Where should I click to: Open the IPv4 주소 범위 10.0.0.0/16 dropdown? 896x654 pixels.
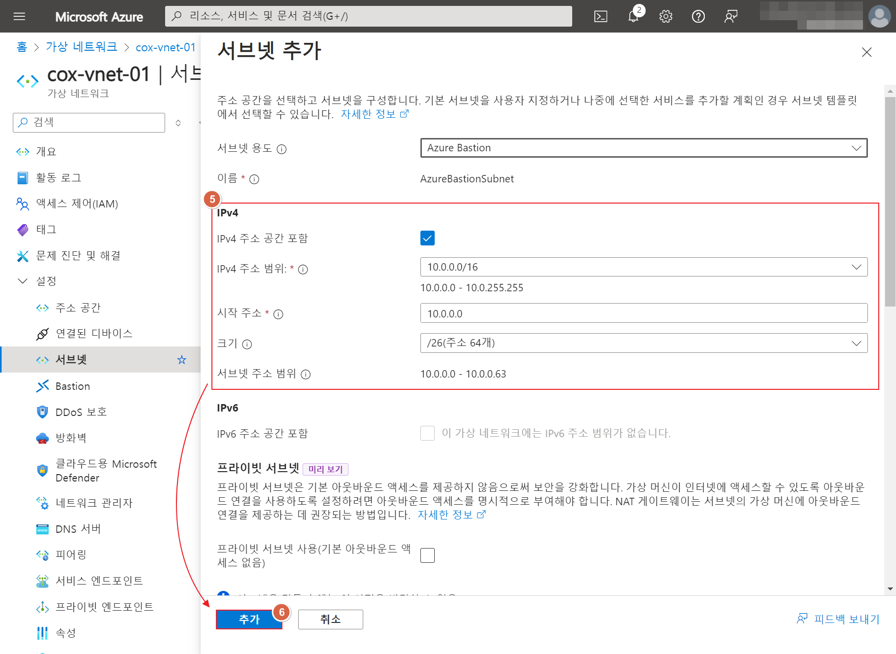click(644, 267)
